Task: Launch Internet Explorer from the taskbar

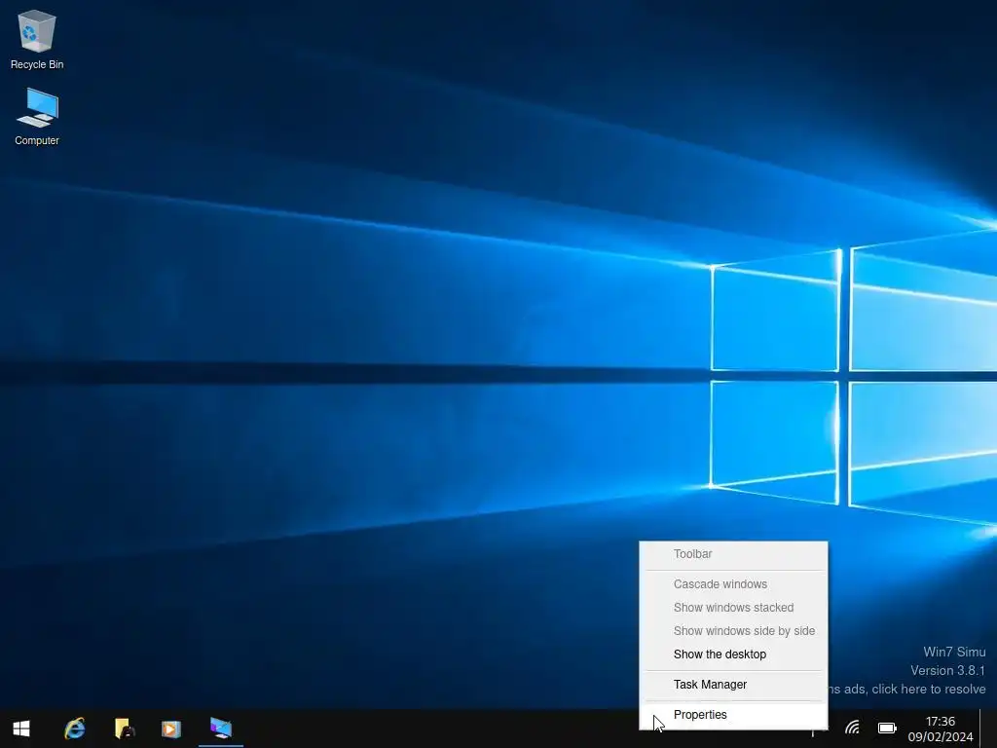Action: coord(74,729)
